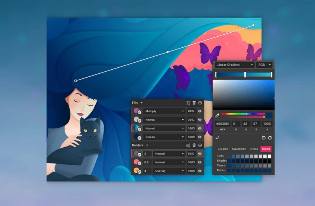
Task: Click the border width field showing 4
Action: pyautogui.click(x=147, y=171)
